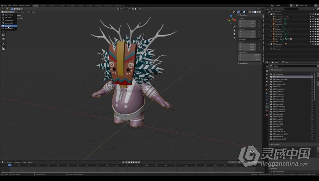This screenshot has height=181, width=319.
Task: Switch to solid viewport shading
Action: (255, 12)
